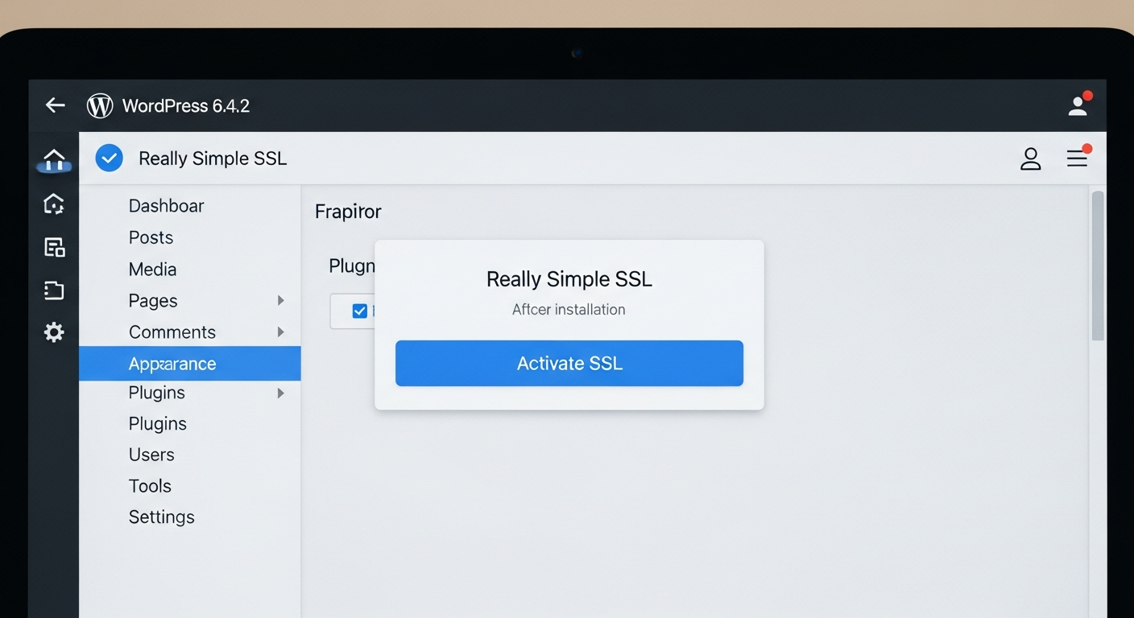Select the Pages menu item

(153, 301)
